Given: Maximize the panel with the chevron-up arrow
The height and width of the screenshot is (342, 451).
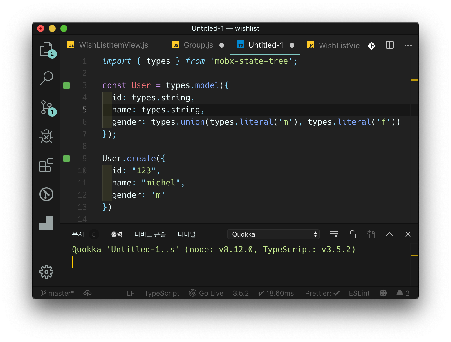Looking at the screenshot, I should [389, 234].
